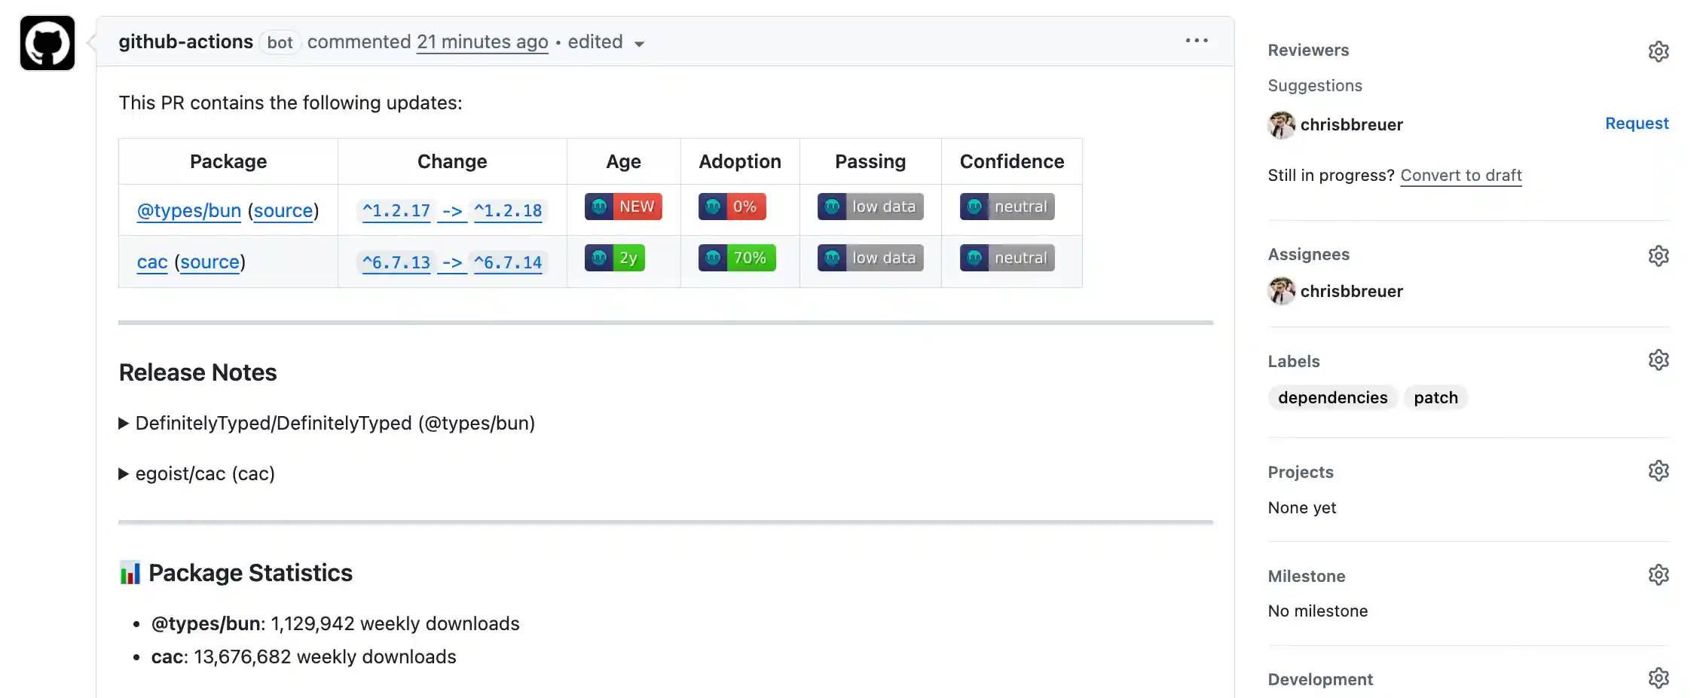
Task: Open the @types/bun package link
Action: tap(189, 210)
